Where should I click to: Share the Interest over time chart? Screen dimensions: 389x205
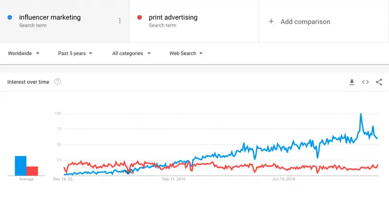pos(379,82)
